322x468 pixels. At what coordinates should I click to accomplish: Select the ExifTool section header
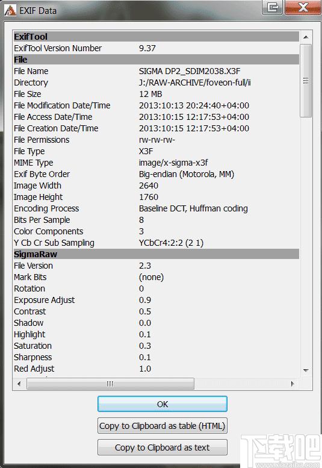coord(156,37)
